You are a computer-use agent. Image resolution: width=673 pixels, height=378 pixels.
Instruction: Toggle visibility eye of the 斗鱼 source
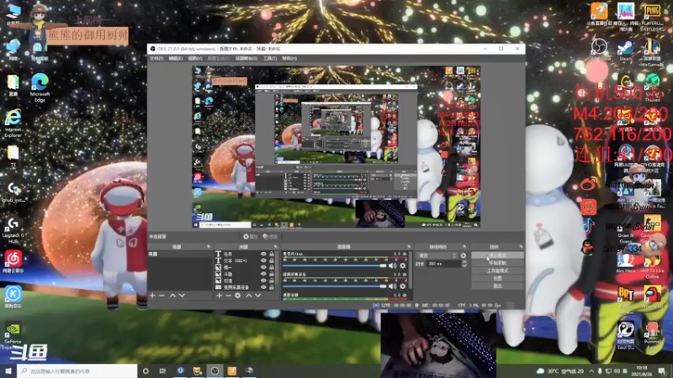tap(263, 274)
